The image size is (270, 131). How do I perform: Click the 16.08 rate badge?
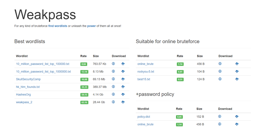coord(84,79)
